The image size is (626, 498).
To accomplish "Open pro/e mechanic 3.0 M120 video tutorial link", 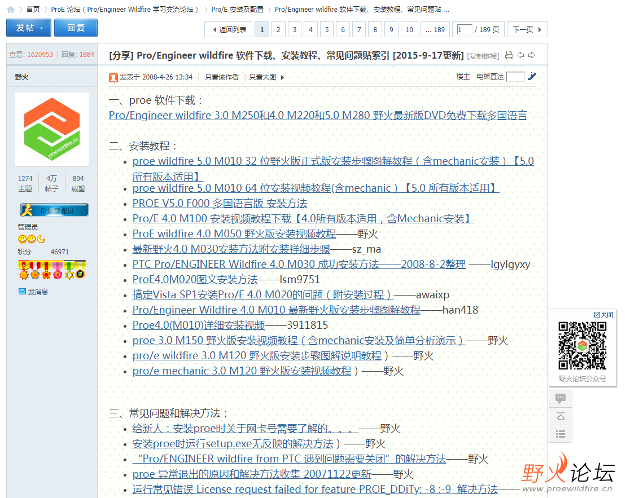I will (x=242, y=370).
